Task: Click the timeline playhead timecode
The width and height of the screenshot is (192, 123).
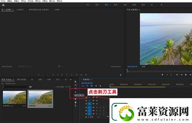Action: coord(87,83)
